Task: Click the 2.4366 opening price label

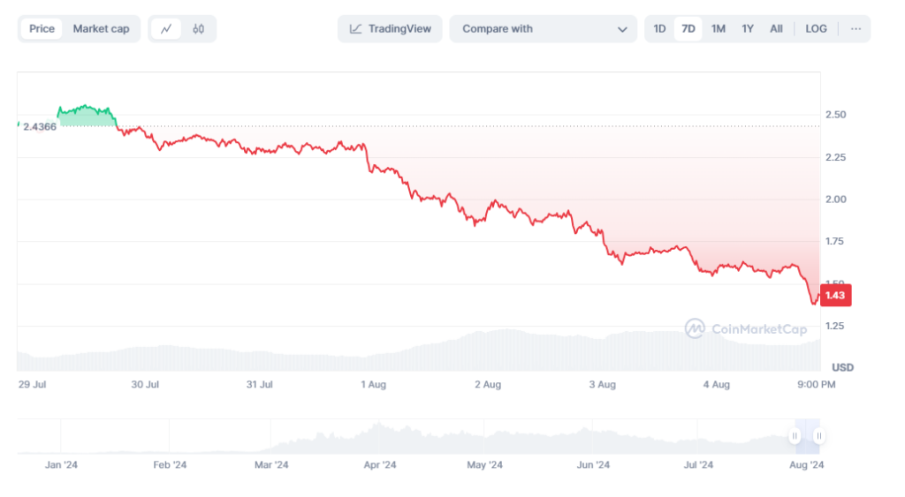Action: tap(40, 127)
